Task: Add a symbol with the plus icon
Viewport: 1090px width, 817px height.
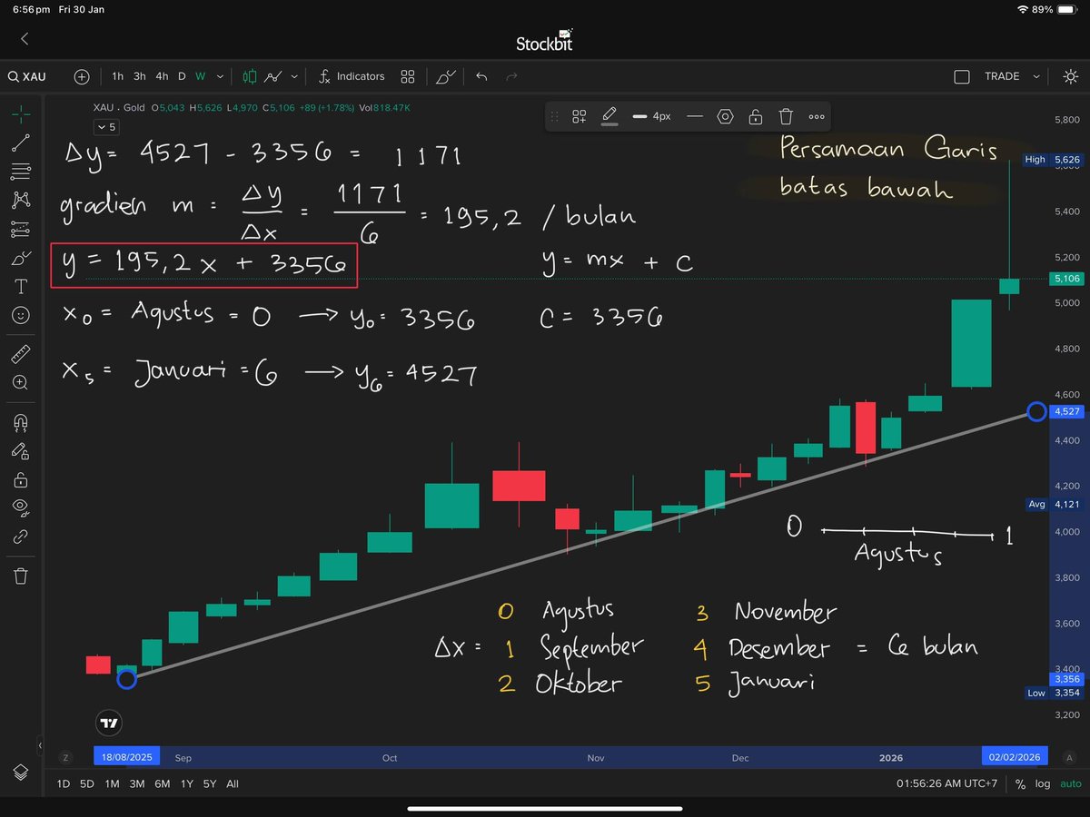Action: 82,76
